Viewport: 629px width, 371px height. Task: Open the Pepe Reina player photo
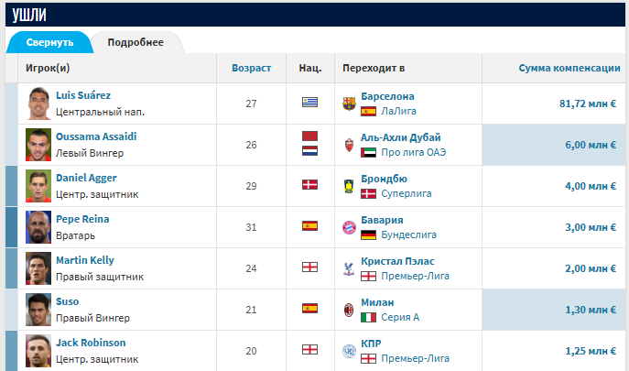point(38,227)
